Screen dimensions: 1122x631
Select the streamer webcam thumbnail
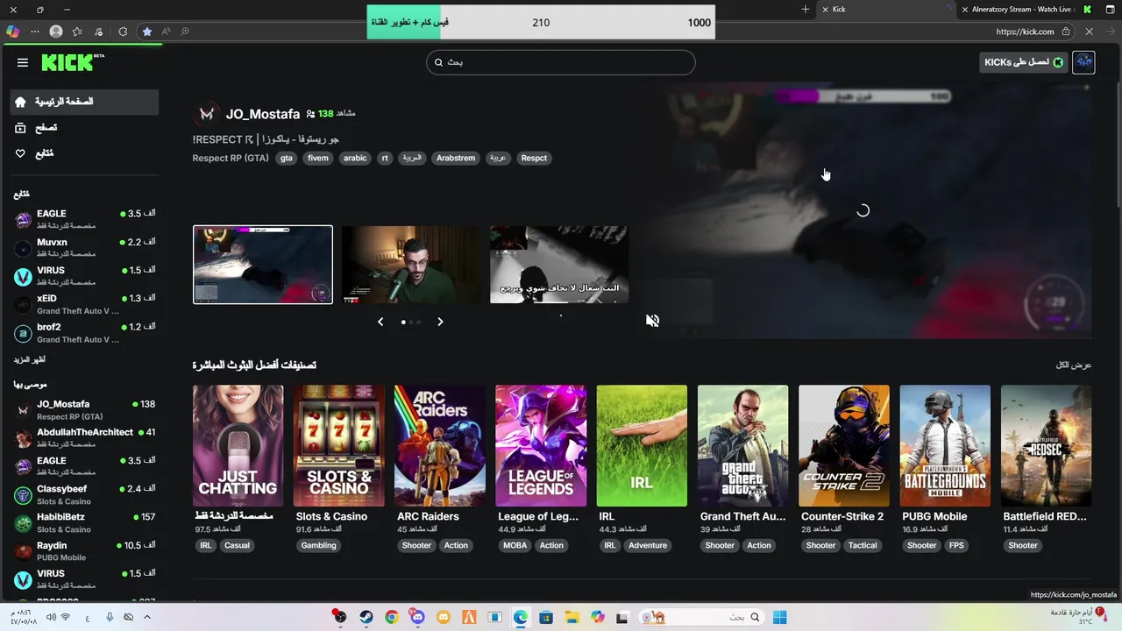pyautogui.click(x=410, y=265)
